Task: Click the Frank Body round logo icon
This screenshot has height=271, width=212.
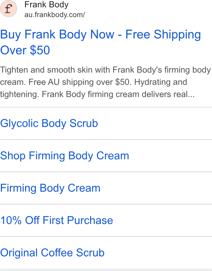Action: coord(9,9)
